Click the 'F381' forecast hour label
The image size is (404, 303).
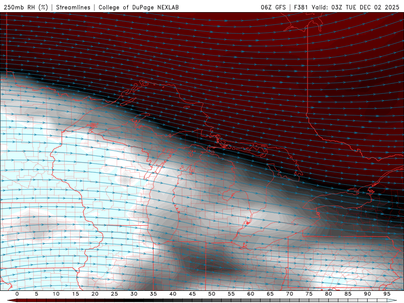[x=301, y=7]
